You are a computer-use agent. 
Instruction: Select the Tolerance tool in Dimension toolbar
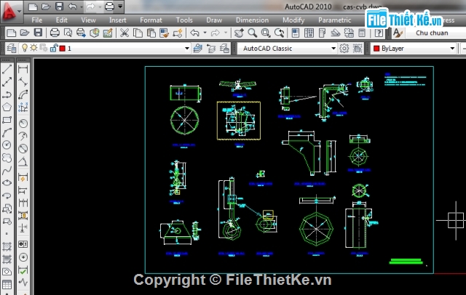(x=23, y=244)
